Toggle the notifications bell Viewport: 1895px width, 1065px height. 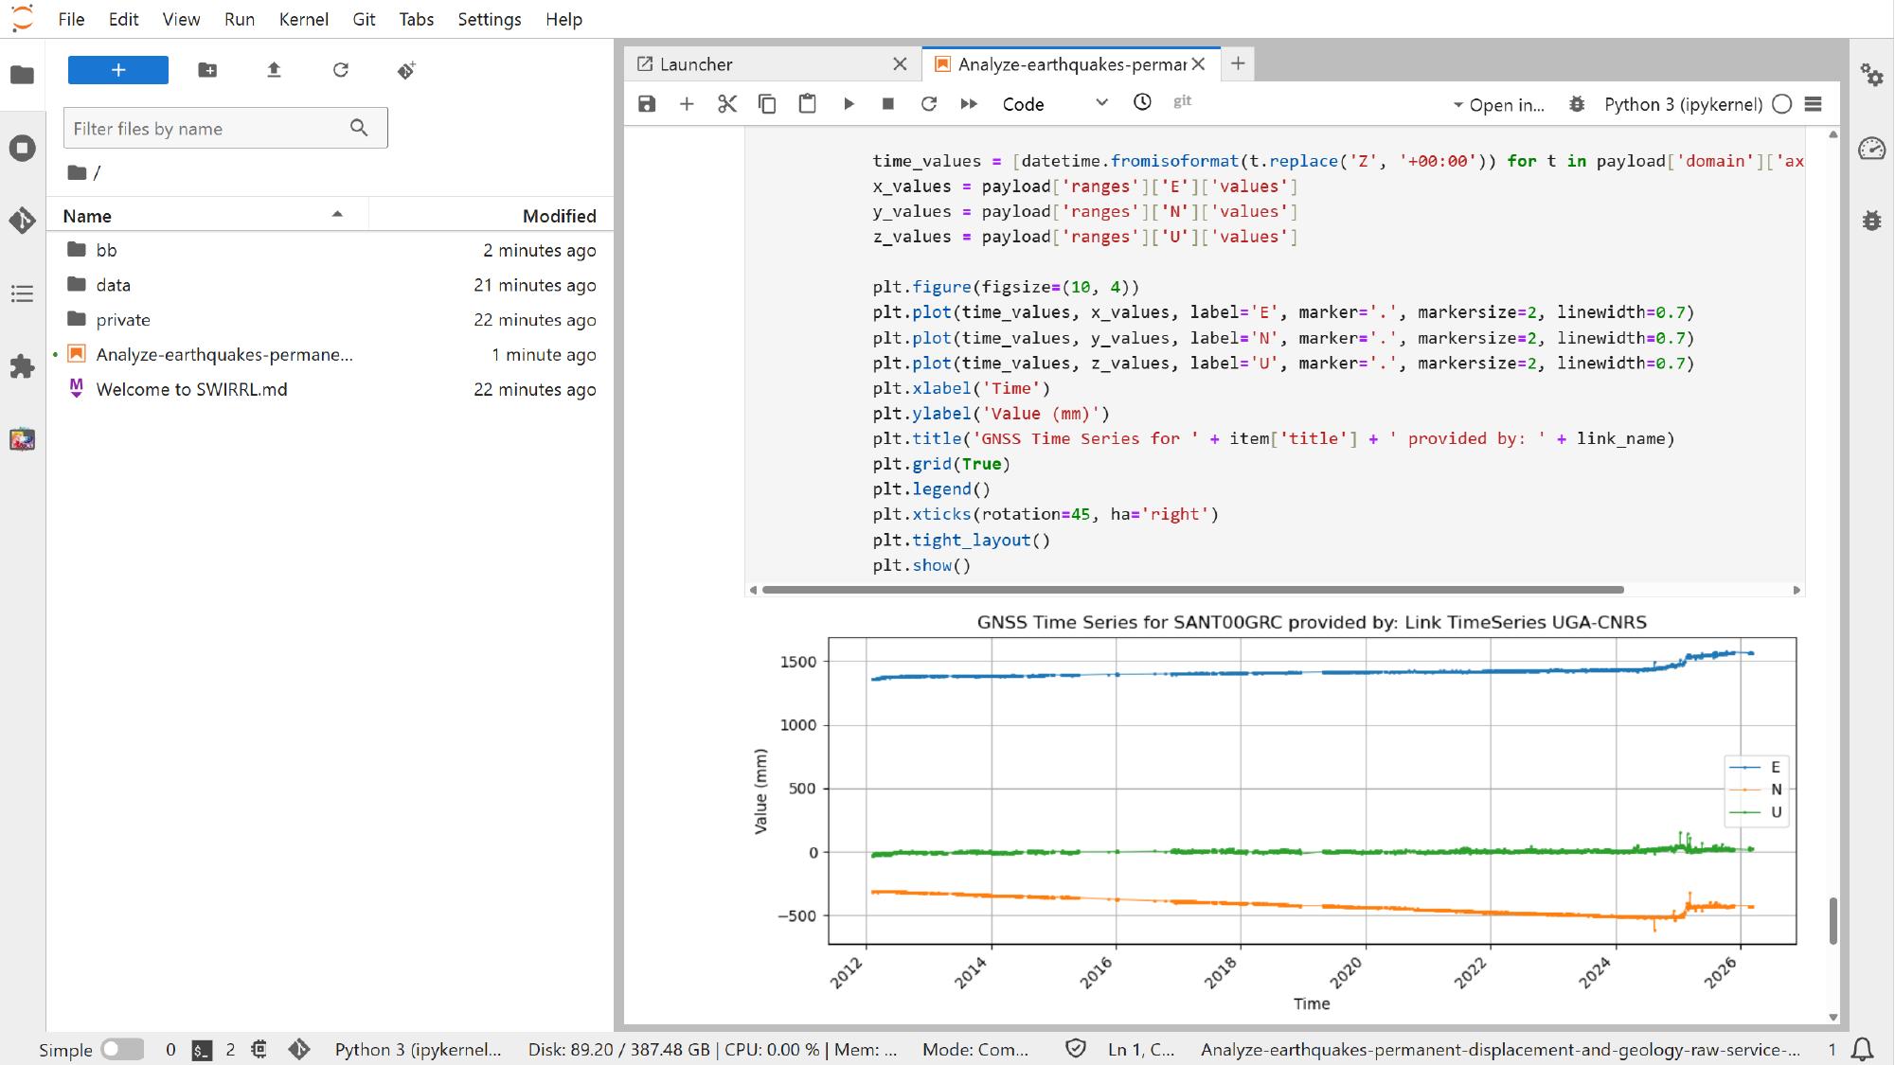tap(1863, 1049)
